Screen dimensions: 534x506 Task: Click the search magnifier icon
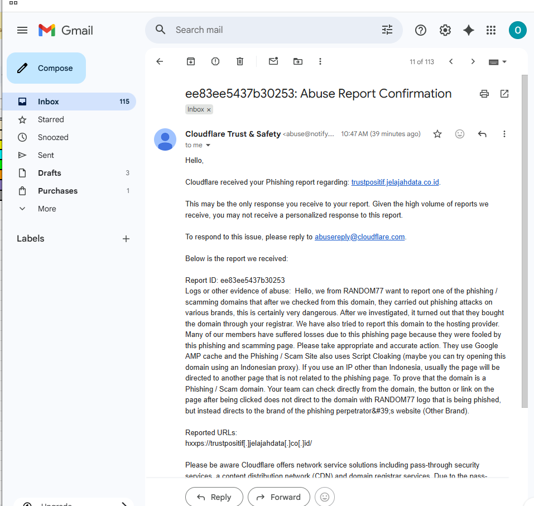click(160, 30)
